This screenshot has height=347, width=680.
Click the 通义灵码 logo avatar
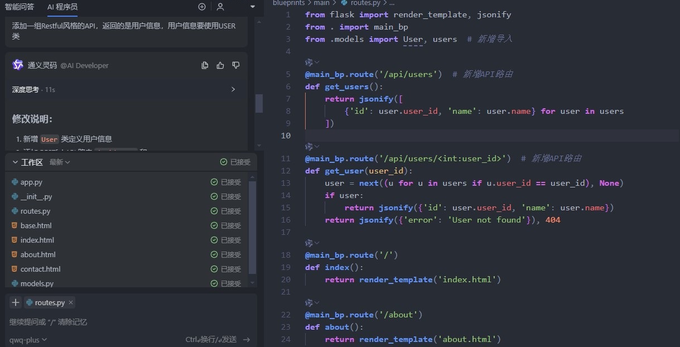(18, 65)
